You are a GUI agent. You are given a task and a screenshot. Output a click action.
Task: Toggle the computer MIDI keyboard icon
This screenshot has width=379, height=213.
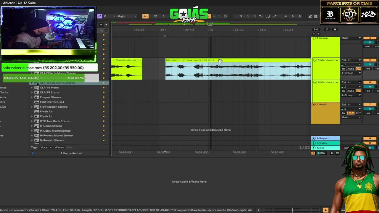pos(316,16)
